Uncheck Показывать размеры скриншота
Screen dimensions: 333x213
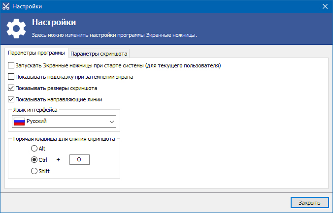click(11, 88)
